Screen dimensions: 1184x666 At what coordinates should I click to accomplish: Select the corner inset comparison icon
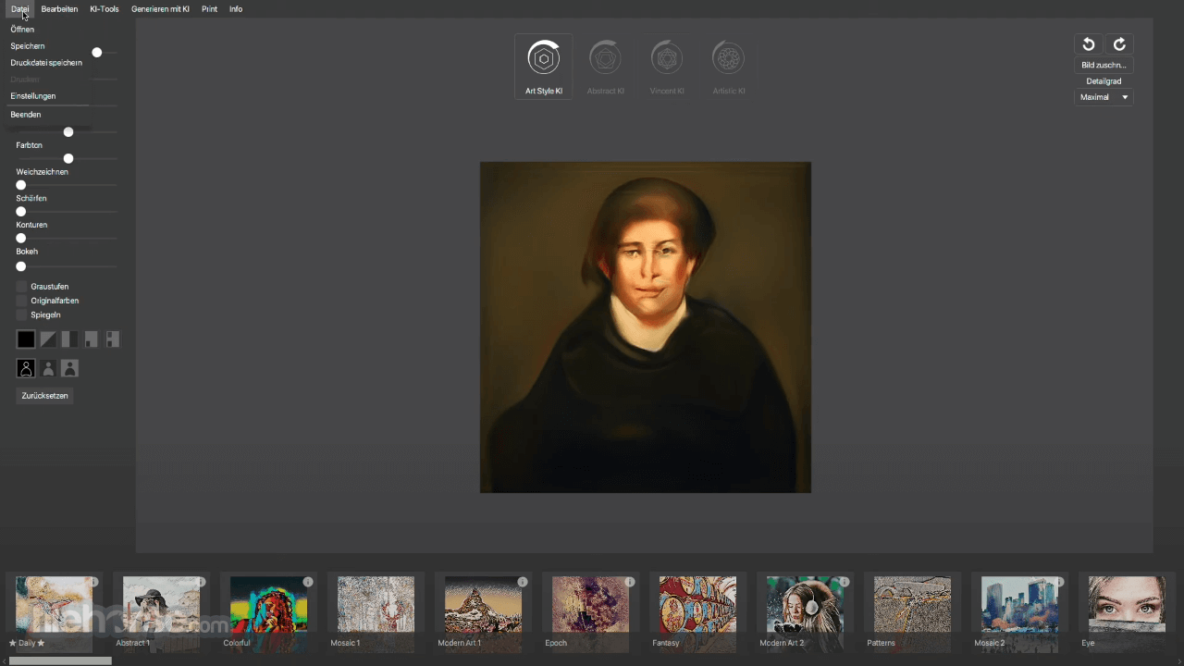click(91, 339)
